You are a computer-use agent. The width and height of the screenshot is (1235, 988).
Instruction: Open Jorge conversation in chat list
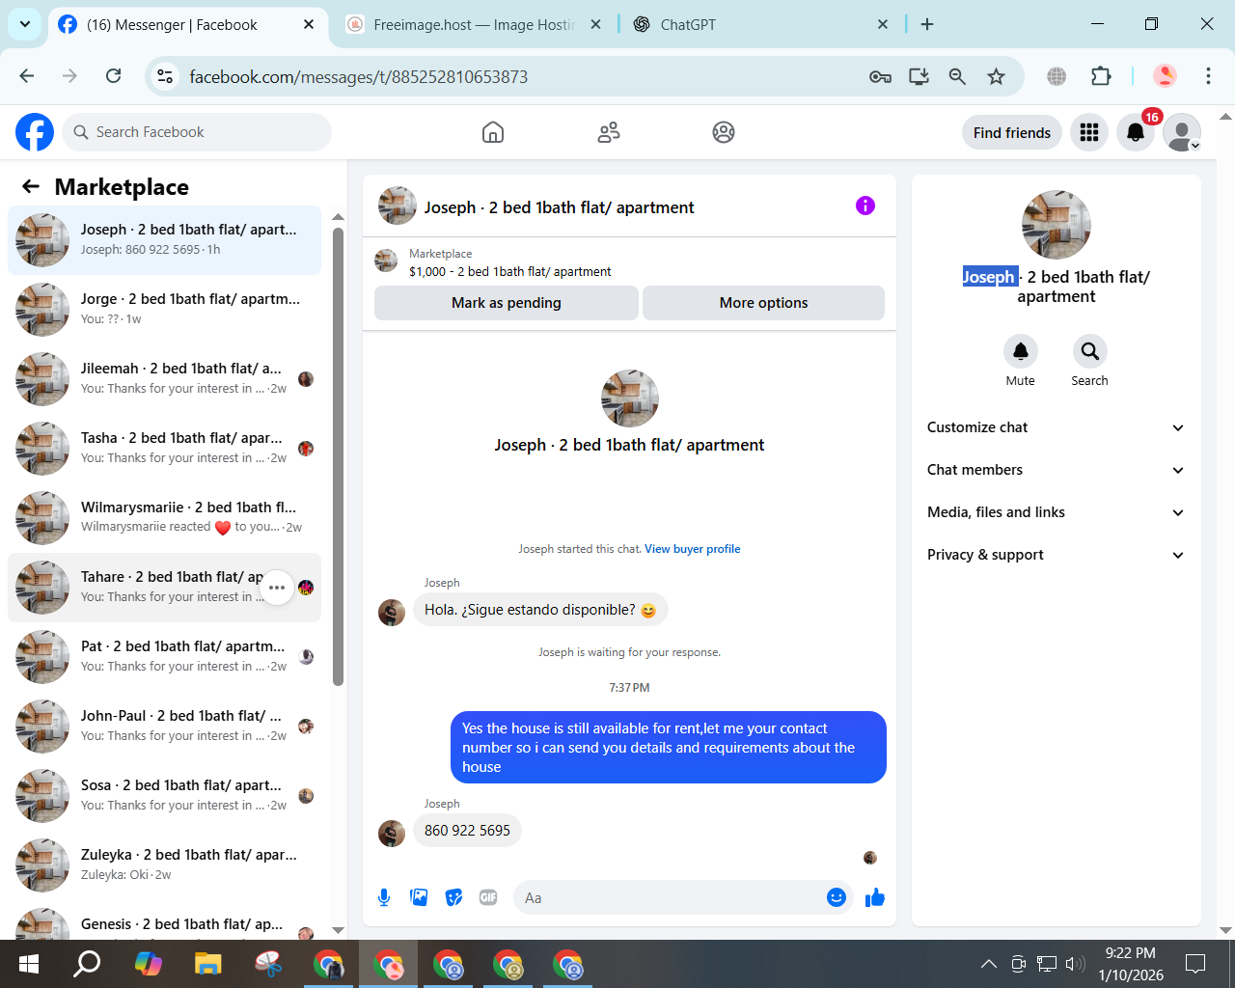(x=164, y=309)
